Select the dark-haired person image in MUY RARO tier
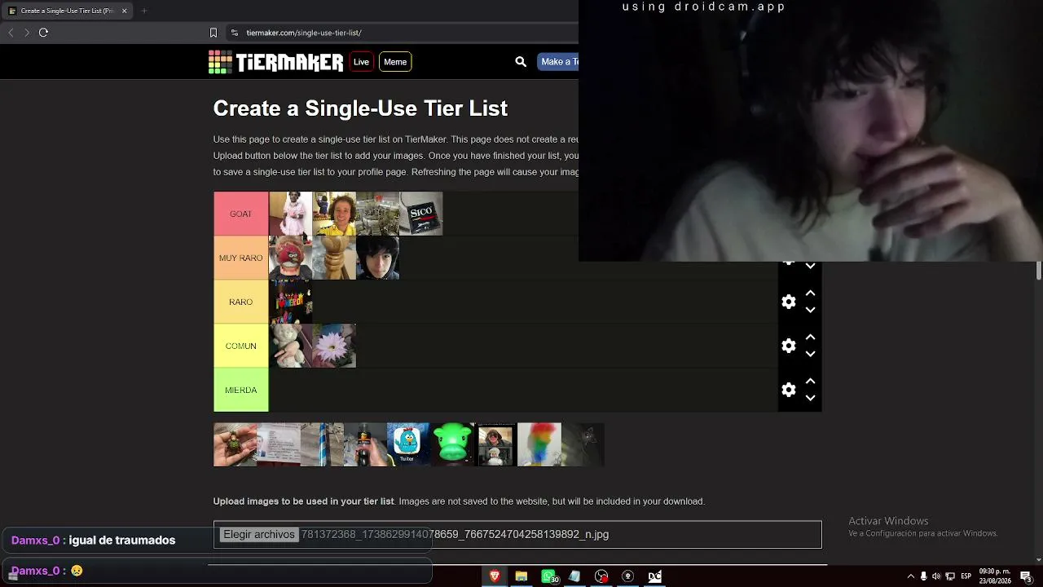 (x=378, y=258)
